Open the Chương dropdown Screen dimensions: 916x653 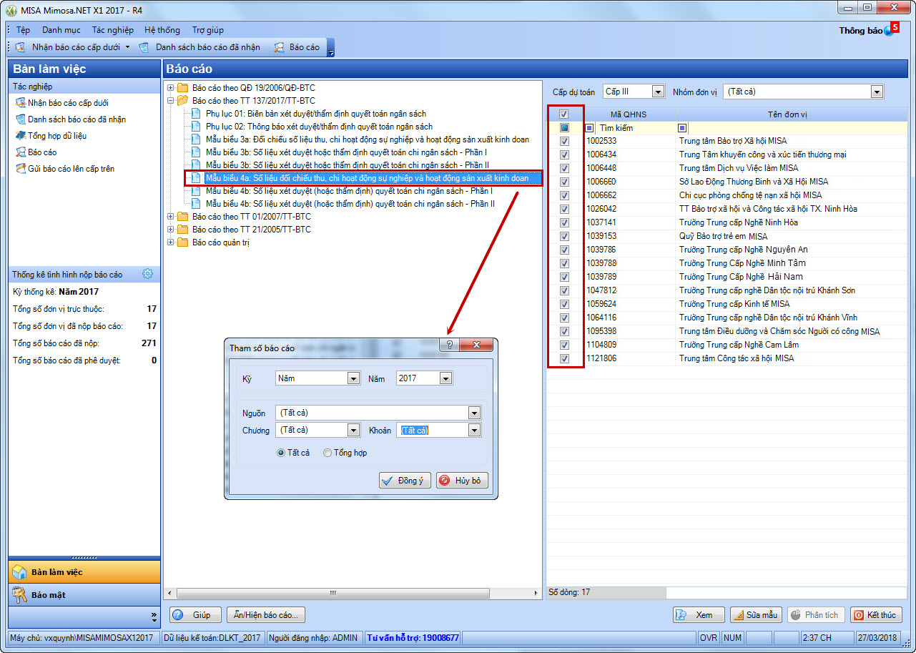[x=353, y=430]
